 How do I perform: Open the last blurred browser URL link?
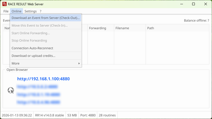(x=39, y=102)
